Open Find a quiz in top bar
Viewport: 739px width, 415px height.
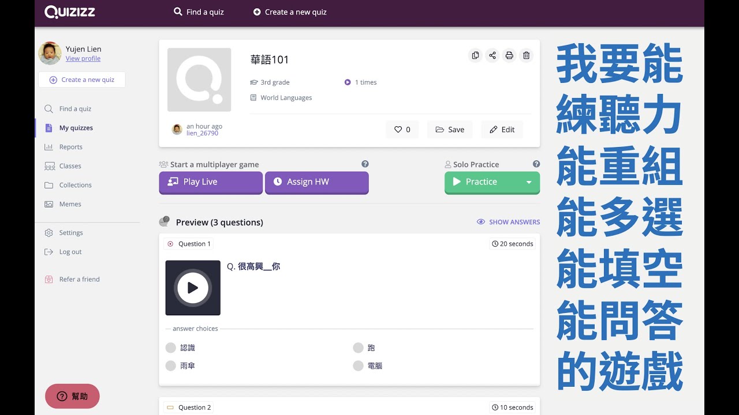(199, 12)
